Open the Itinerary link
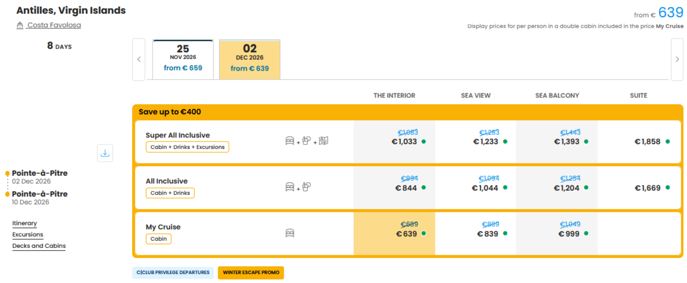This screenshot has width=687, height=283. point(24,223)
